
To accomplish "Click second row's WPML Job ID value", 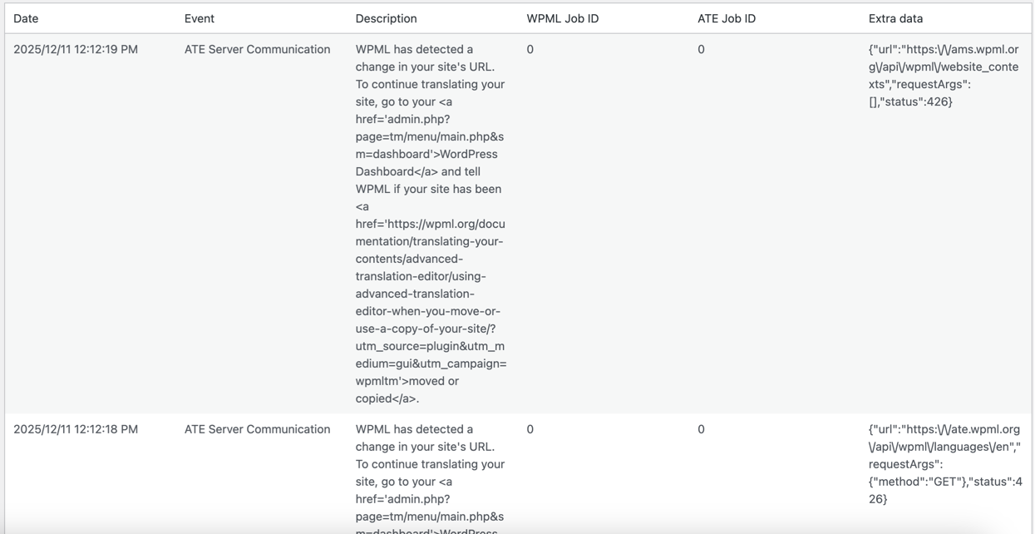I will pos(530,429).
